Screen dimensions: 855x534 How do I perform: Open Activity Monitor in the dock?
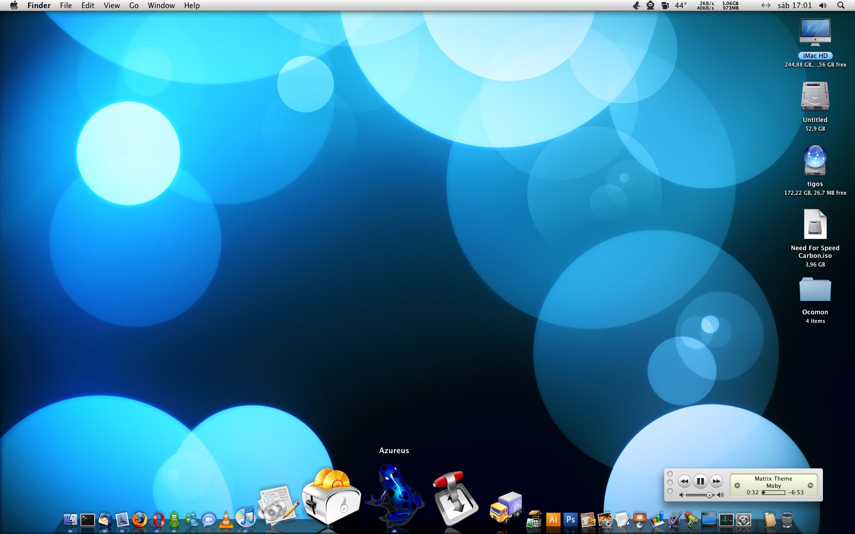point(726,520)
